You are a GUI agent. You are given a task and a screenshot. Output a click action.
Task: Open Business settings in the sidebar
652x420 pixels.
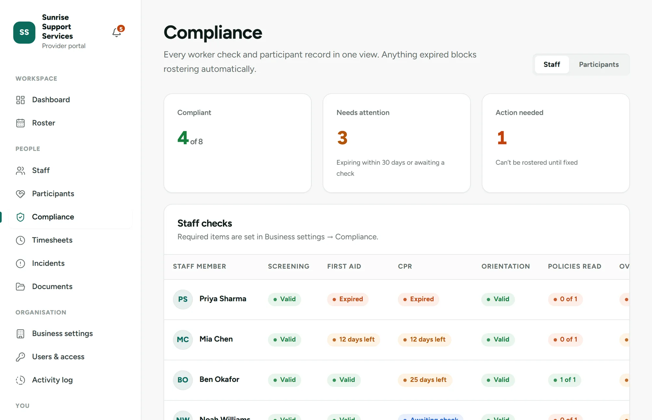coord(70,334)
